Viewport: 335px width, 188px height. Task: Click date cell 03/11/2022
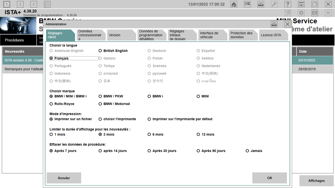(307, 60)
